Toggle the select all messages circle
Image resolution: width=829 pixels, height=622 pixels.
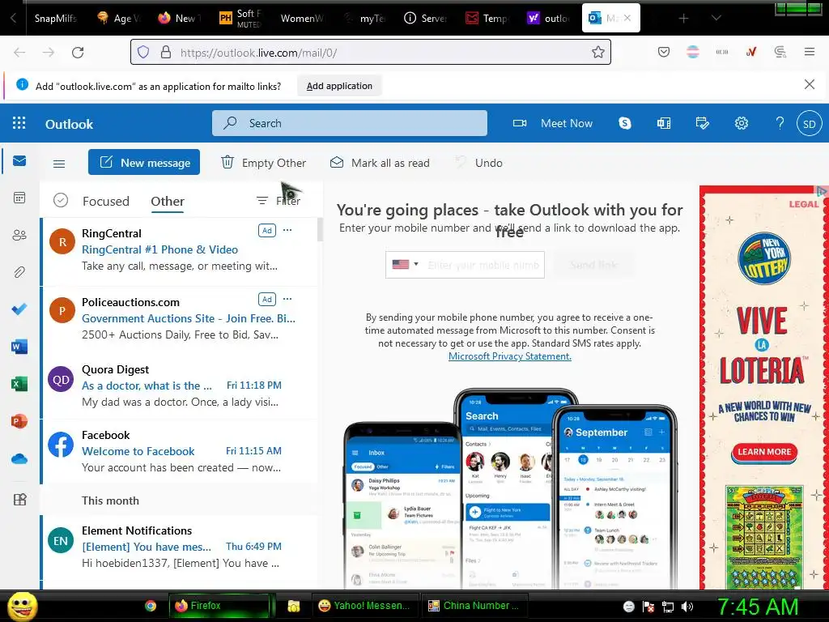tap(61, 201)
